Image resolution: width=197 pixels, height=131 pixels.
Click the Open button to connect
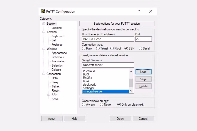click(120, 119)
